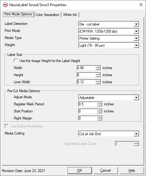The height and width of the screenshot is (176, 146).
Task: Switch to the Color Separation tab
Action: coord(48,15)
